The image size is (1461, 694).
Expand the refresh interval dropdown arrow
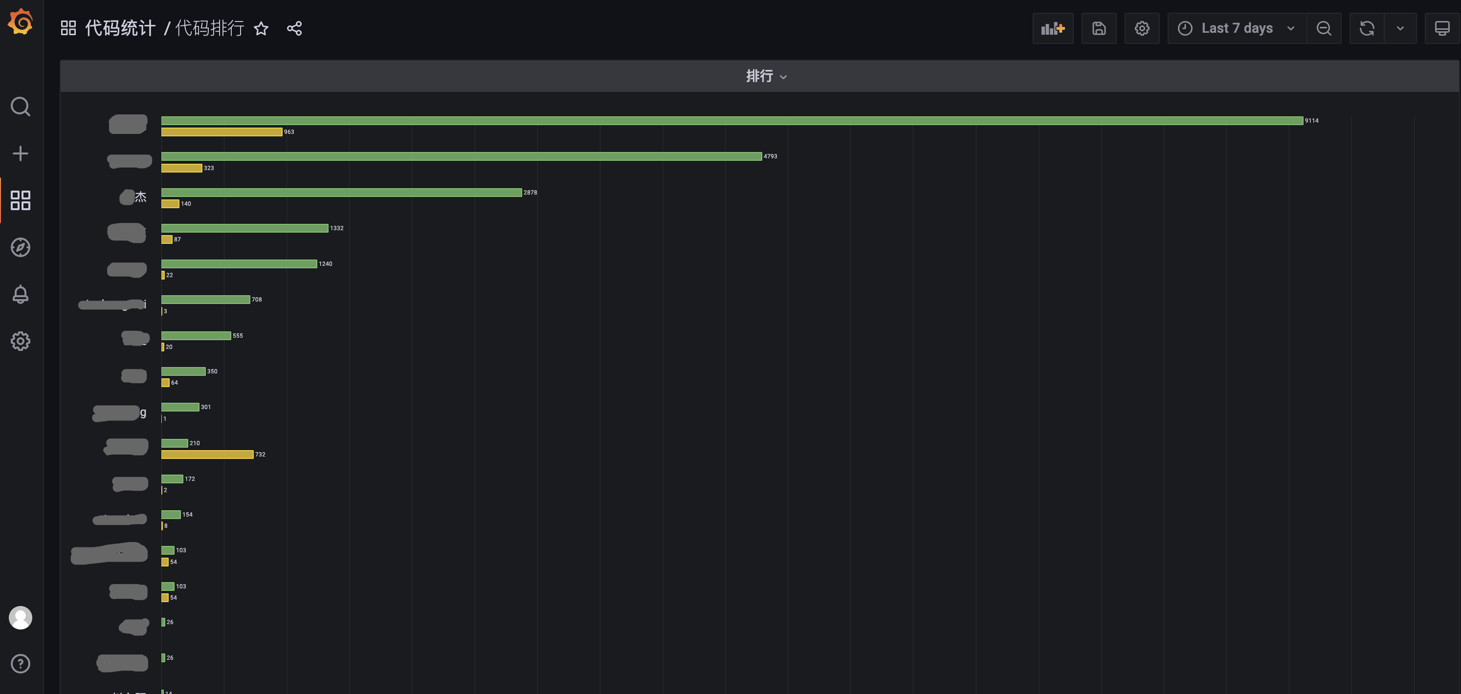point(1400,28)
